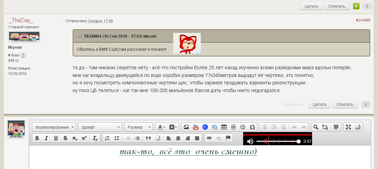Click the insert image icon
The width and height of the screenshot is (377, 169).
pos(186,127)
